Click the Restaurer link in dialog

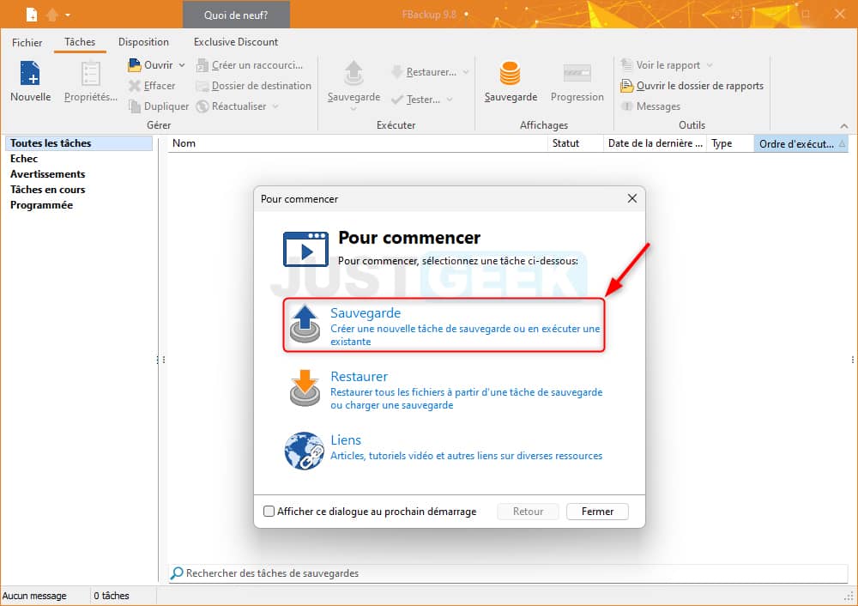coord(360,376)
